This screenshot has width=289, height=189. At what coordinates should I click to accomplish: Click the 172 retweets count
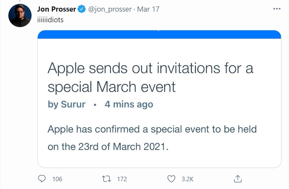[x=122, y=179]
